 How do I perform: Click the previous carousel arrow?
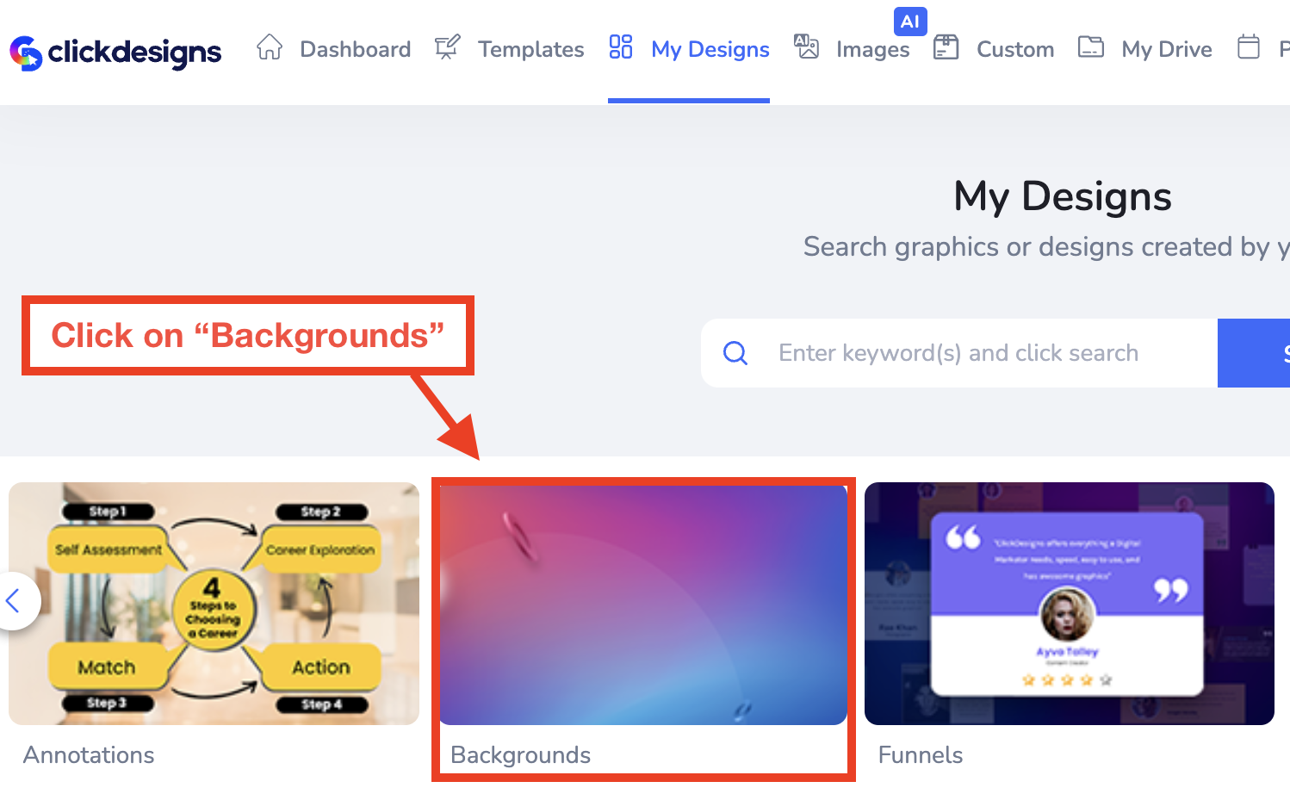[14, 601]
